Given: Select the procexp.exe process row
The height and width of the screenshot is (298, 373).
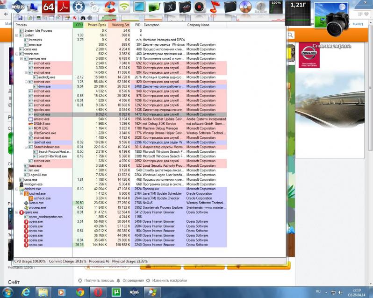Looking at the screenshot, I should click(120, 207).
